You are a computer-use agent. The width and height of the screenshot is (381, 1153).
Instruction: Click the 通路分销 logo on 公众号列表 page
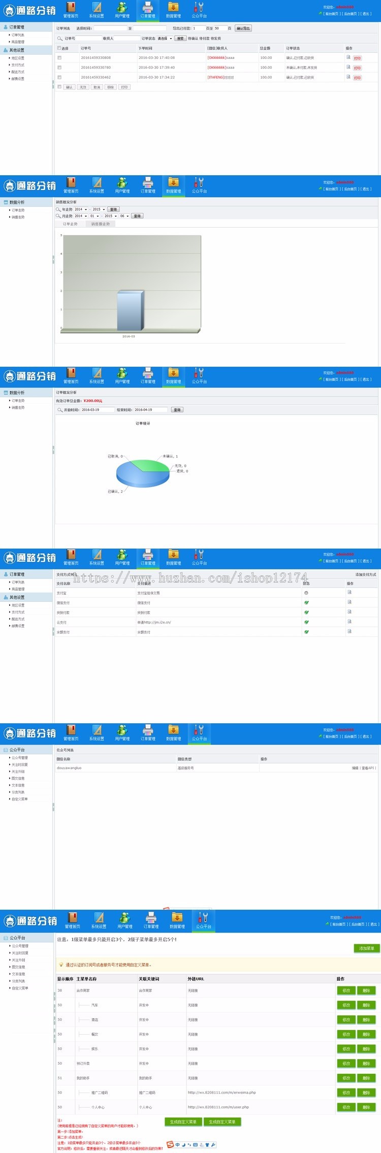tap(29, 733)
